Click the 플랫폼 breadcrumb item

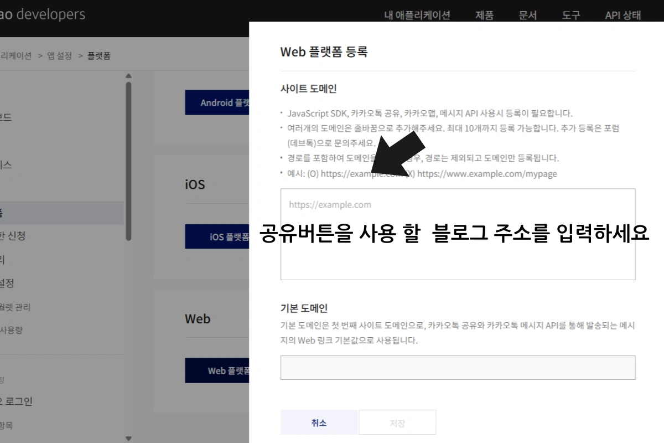coord(98,55)
